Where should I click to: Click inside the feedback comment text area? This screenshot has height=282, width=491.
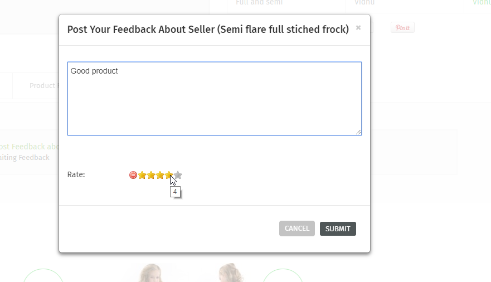pyautogui.click(x=215, y=100)
